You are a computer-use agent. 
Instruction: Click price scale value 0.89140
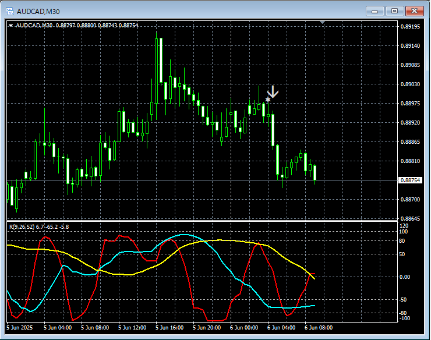pyautogui.click(x=411, y=46)
